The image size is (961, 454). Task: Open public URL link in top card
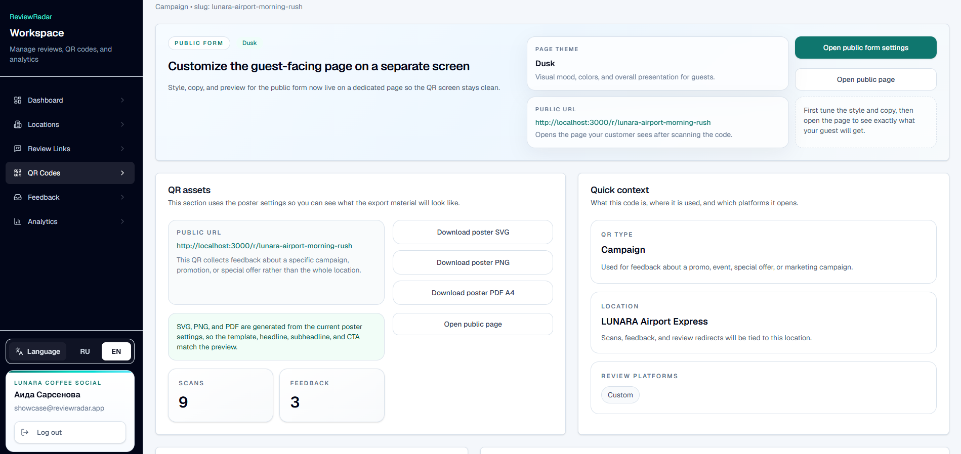click(x=623, y=122)
